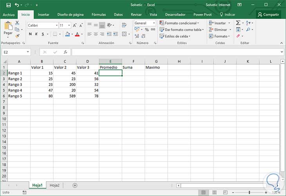Open the Calibri font name dropdown

pyautogui.click(x=57, y=25)
